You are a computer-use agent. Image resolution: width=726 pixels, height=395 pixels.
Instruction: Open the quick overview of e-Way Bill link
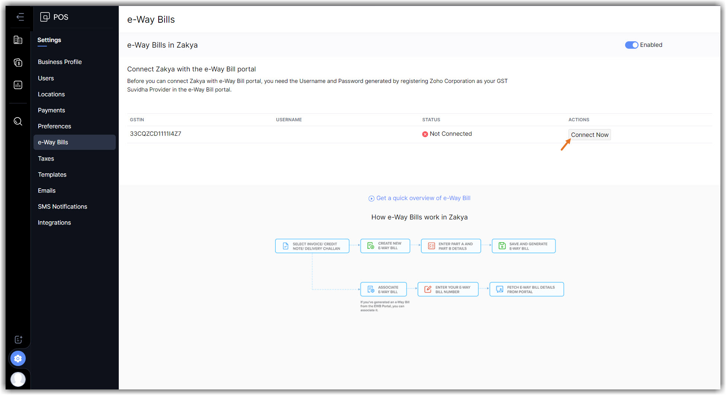[x=423, y=198]
